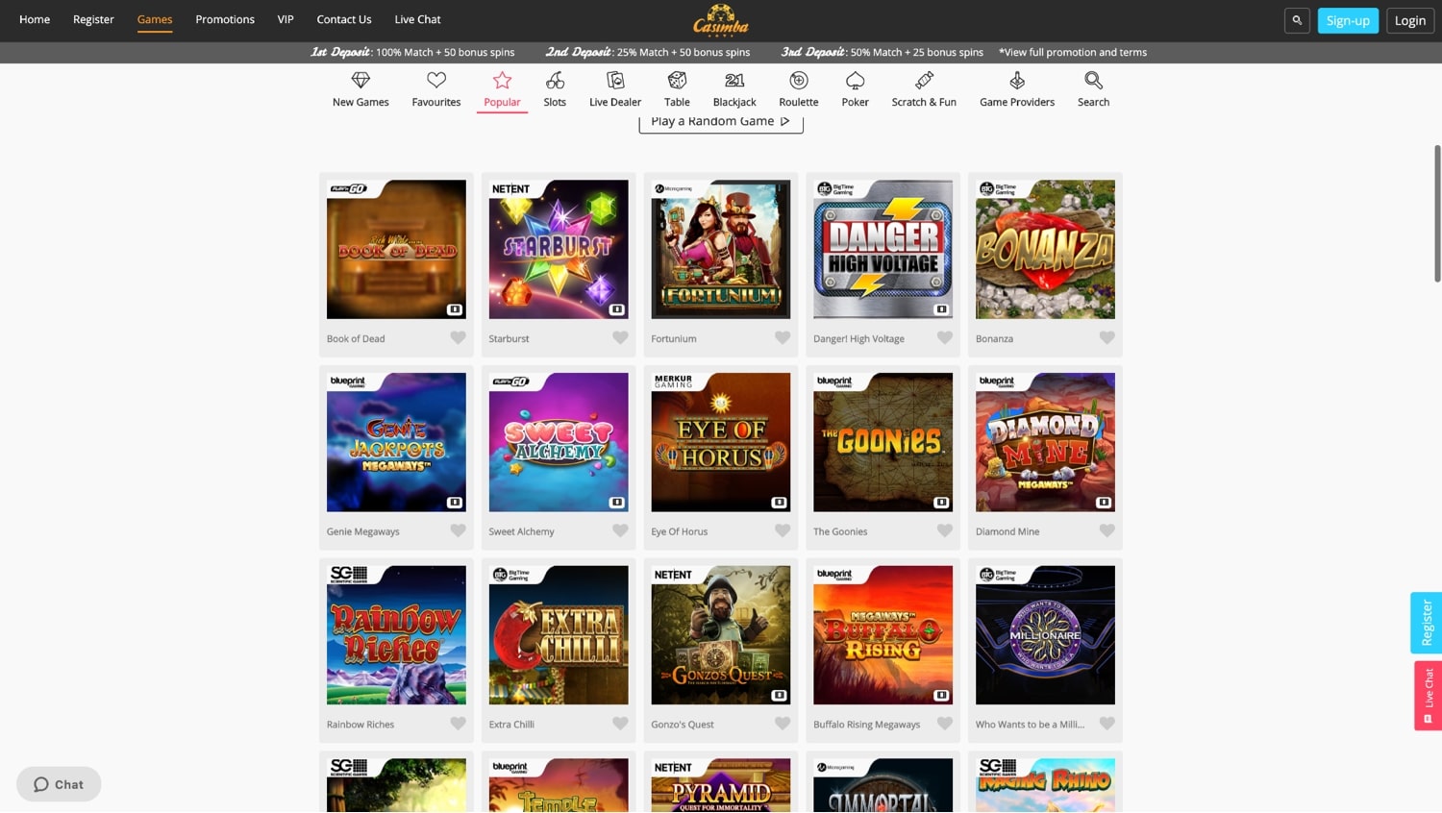Open the Slots cherries category icon

(555, 81)
